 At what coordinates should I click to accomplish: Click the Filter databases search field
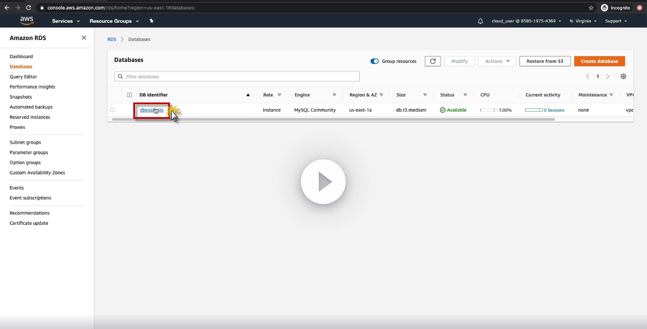pyautogui.click(x=237, y=77)
